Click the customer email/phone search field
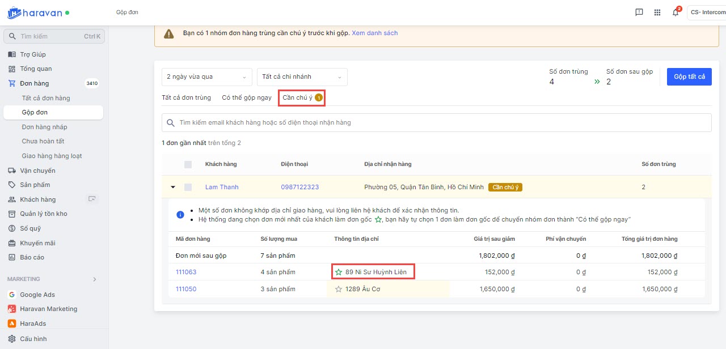 436,122
